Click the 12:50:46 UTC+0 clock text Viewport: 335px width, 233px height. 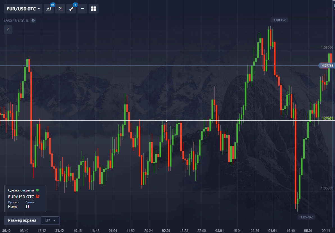coord(16,21)
